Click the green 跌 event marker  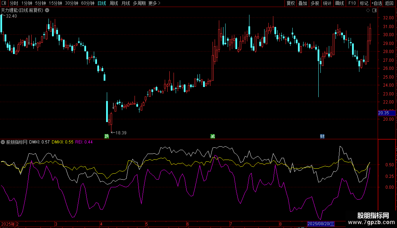[106, 136]
